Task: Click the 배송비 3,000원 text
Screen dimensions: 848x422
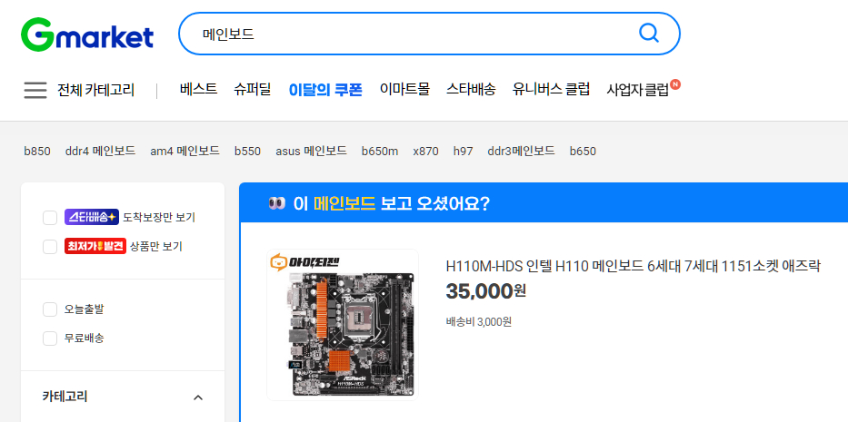Action: [x=479, y=322]
